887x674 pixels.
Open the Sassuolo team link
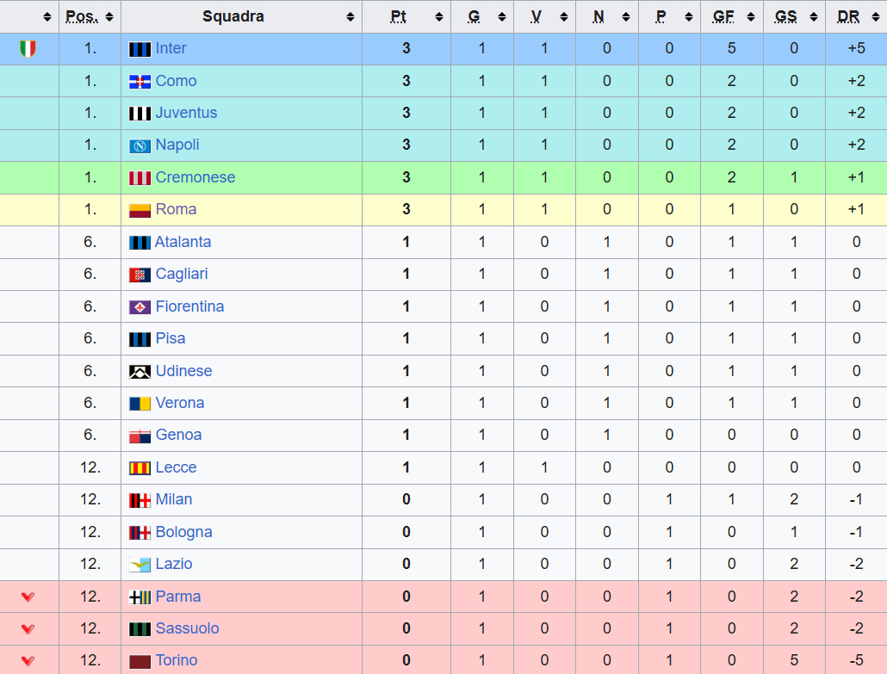coord(187,628)
